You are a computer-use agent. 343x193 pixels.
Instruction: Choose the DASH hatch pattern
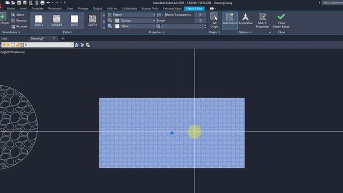tap(39, 20)
